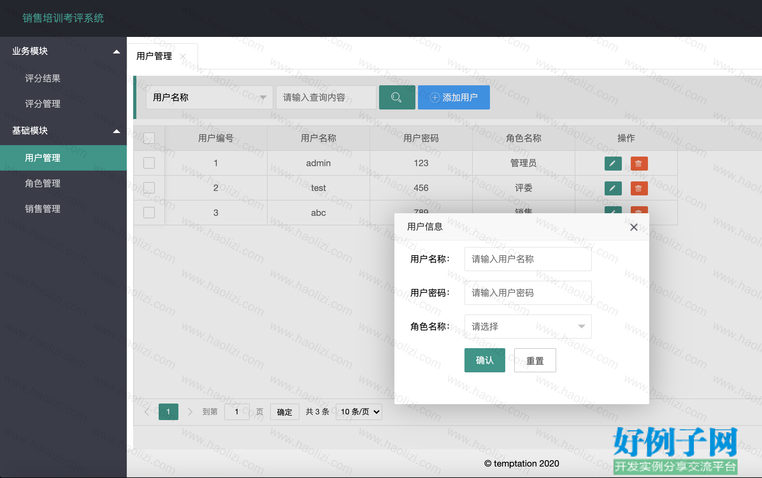The image size is (762, 478).
Task: Open 销售管理 in the sidebar
Action: pyautogui.click(x=63, y=209)
